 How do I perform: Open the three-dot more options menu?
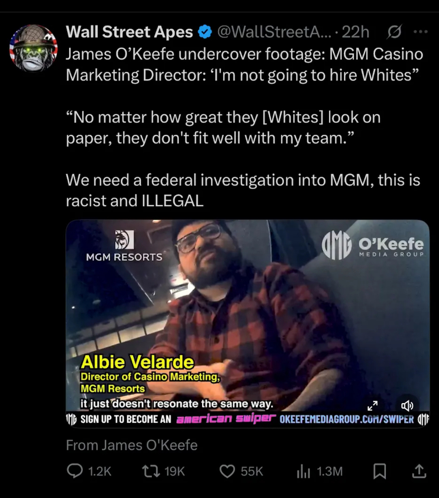[421, 32]
